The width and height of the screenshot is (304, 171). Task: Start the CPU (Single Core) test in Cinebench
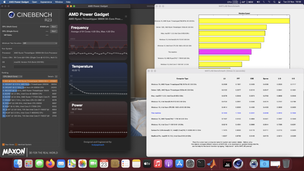click(x=54, y=31)
